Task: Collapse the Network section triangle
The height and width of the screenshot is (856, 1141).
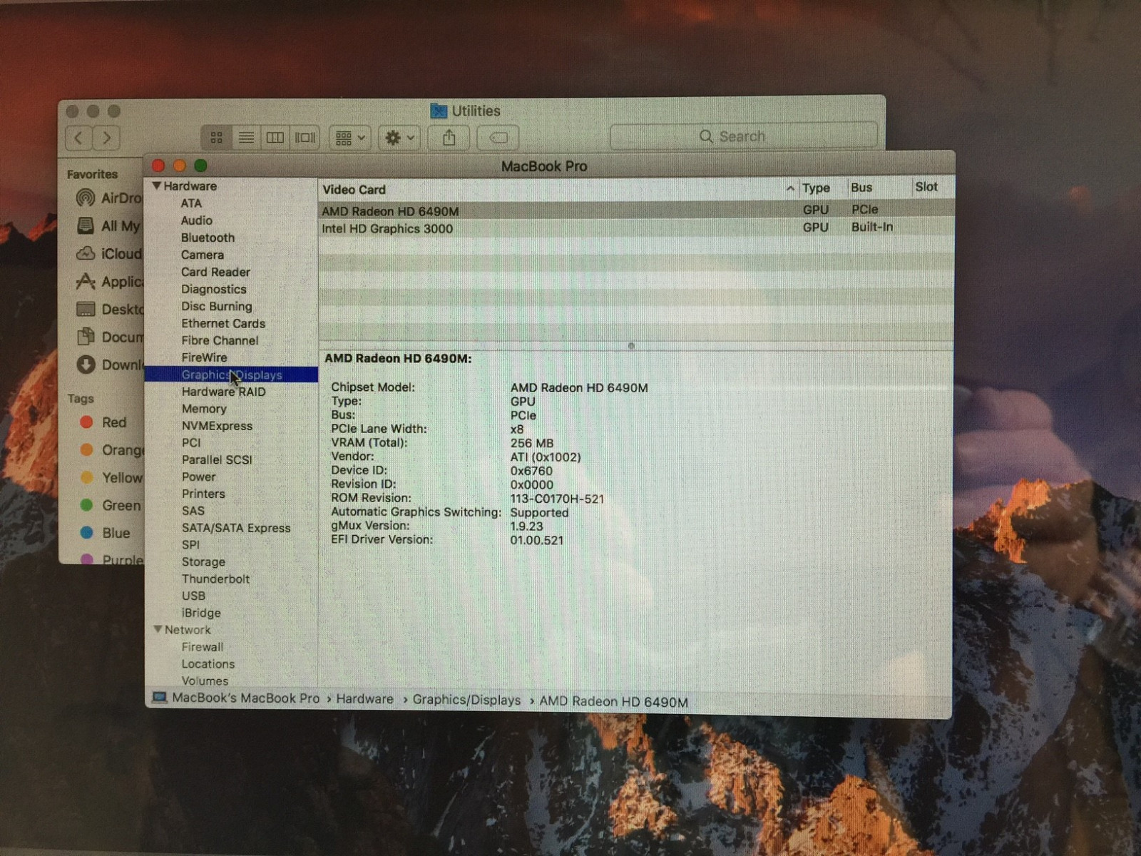Action: 158,629
